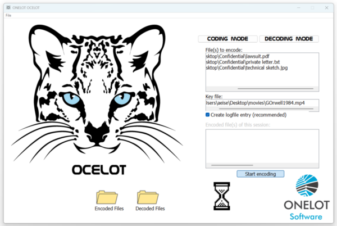Switch to CODING MODE
337x226 pixels.
227,39
